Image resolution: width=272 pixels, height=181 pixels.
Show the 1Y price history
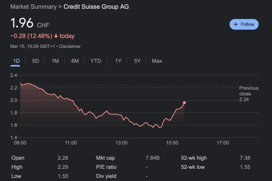click(118, 61)
